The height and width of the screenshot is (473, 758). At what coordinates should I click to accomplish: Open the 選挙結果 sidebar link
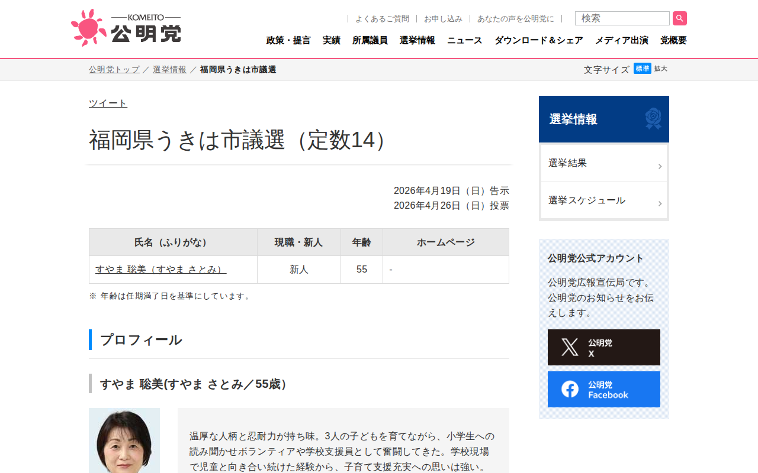[604, 163]
